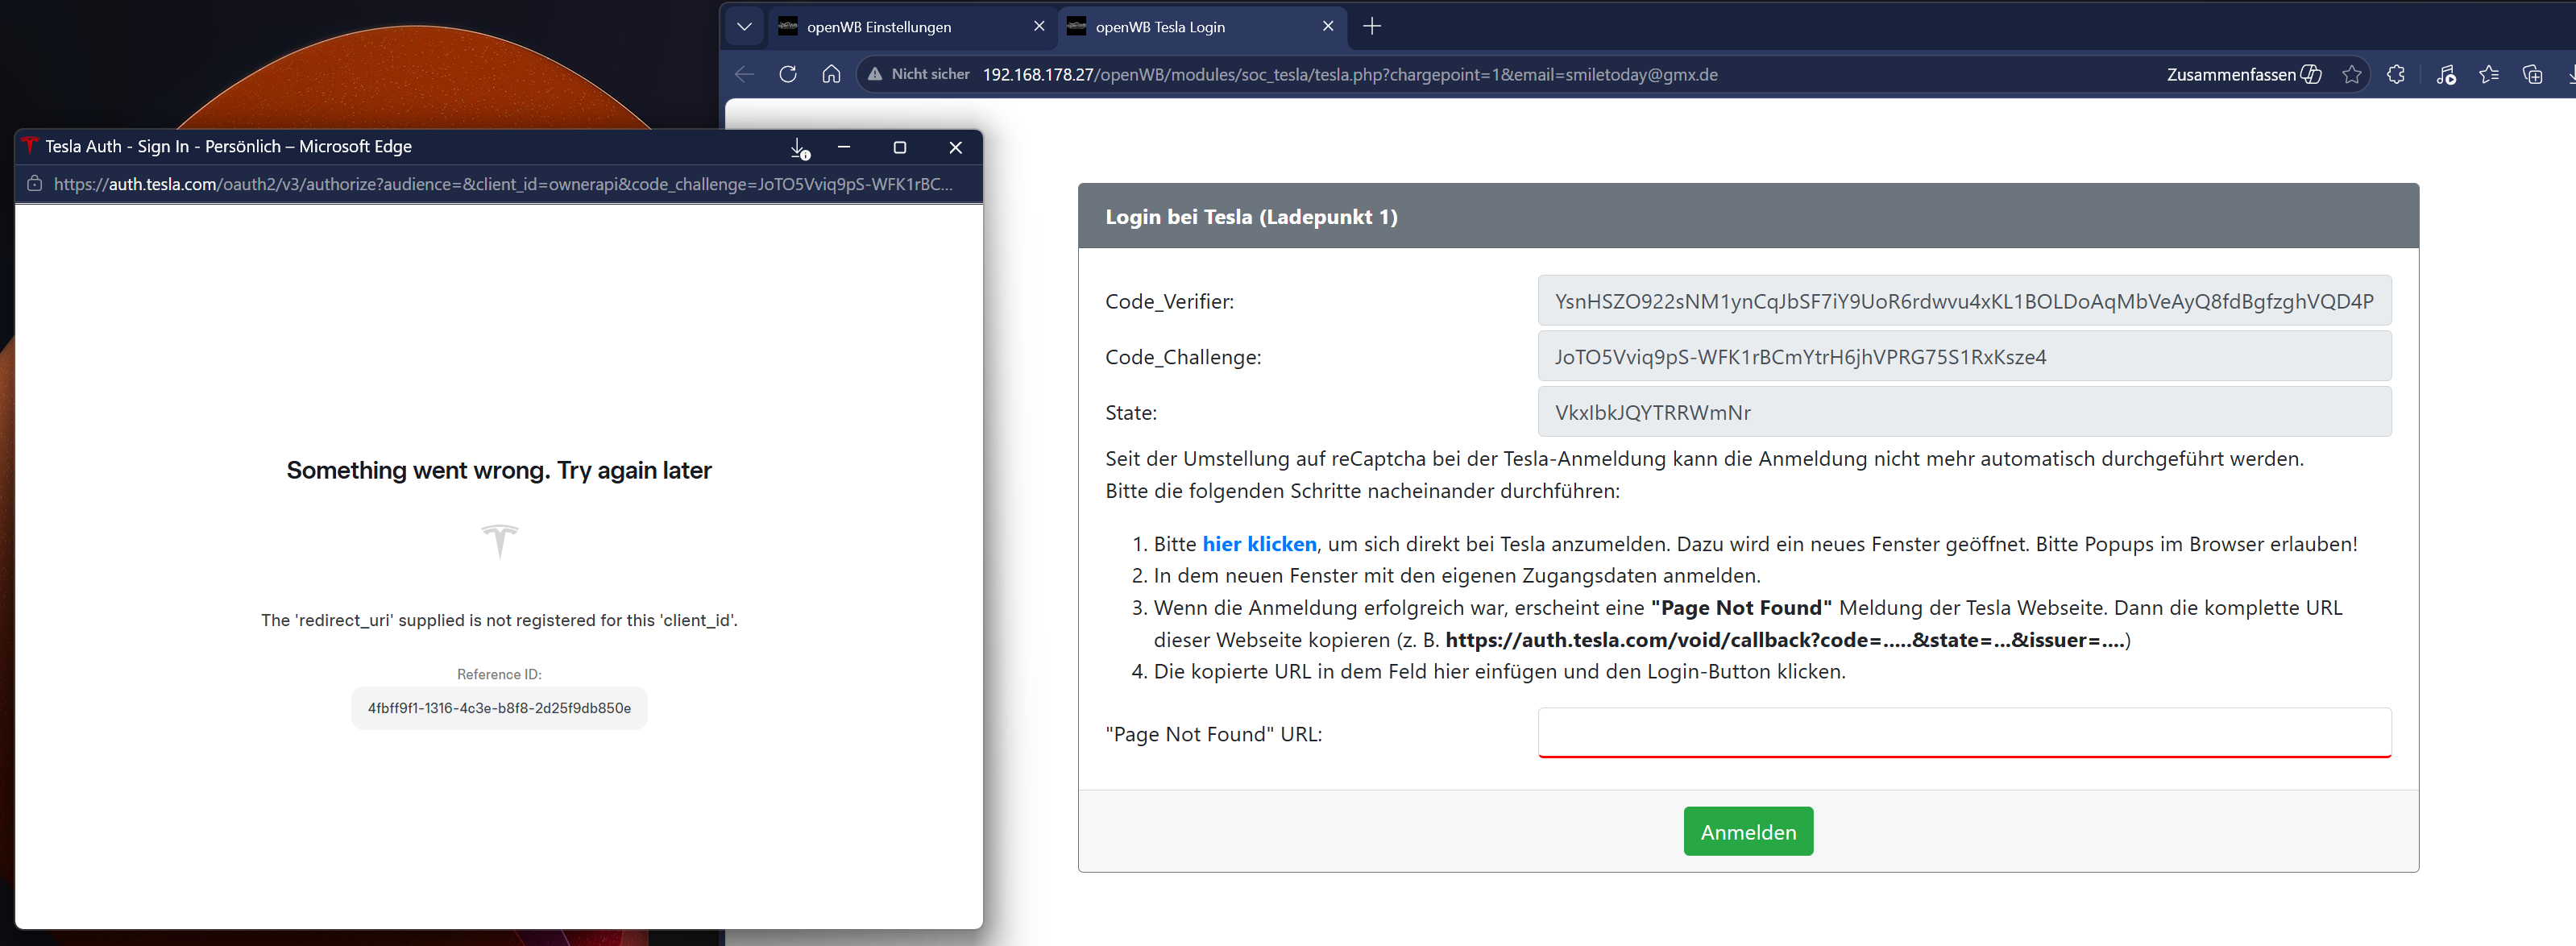Open a new browser tab

coord(1372,27)
